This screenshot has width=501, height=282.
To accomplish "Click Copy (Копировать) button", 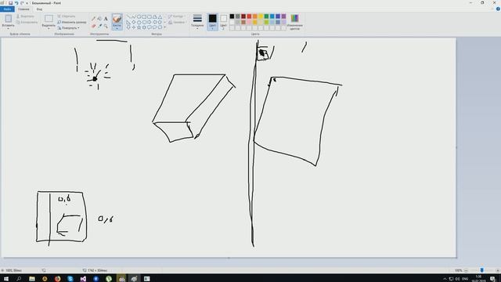I will click(x=27, y=23).
